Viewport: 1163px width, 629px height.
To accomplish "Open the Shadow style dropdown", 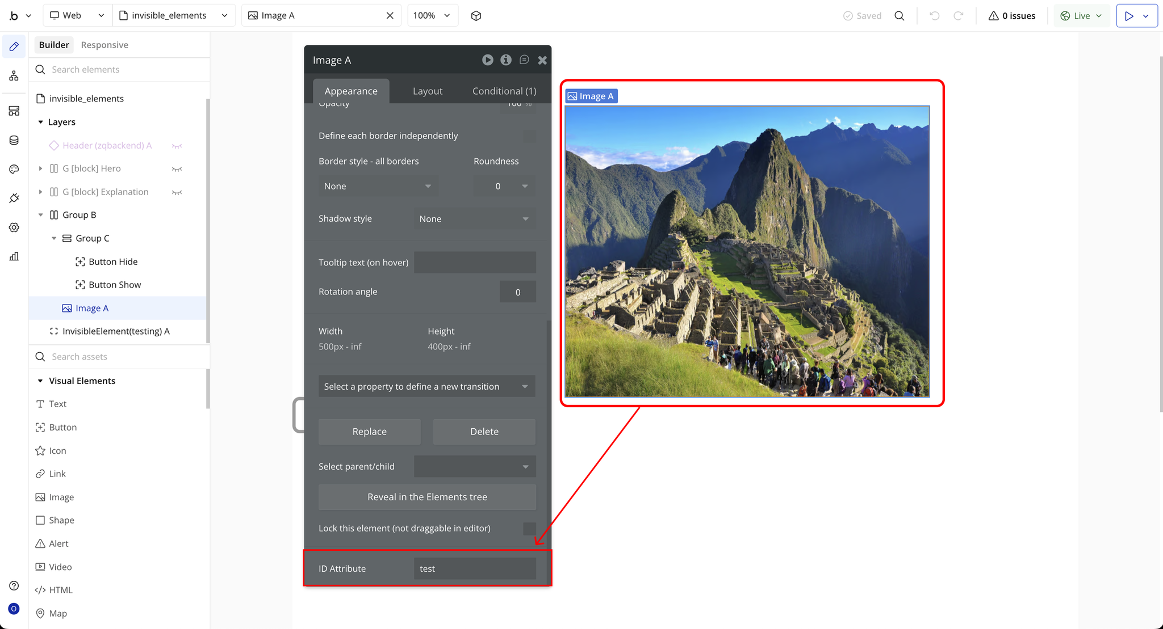I will pyautogui.click(x=474, y=219).
